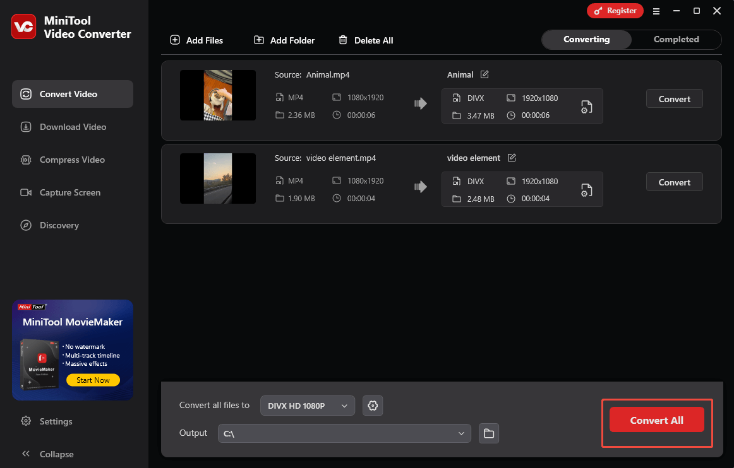Click Convert All
This screenshot has height=468, width=734.
[x=656, y=419]
